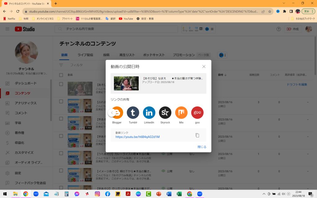
Task: Click the チャンネル内で検索 search field
Action: pyautogui.click(x=116, y=29)
